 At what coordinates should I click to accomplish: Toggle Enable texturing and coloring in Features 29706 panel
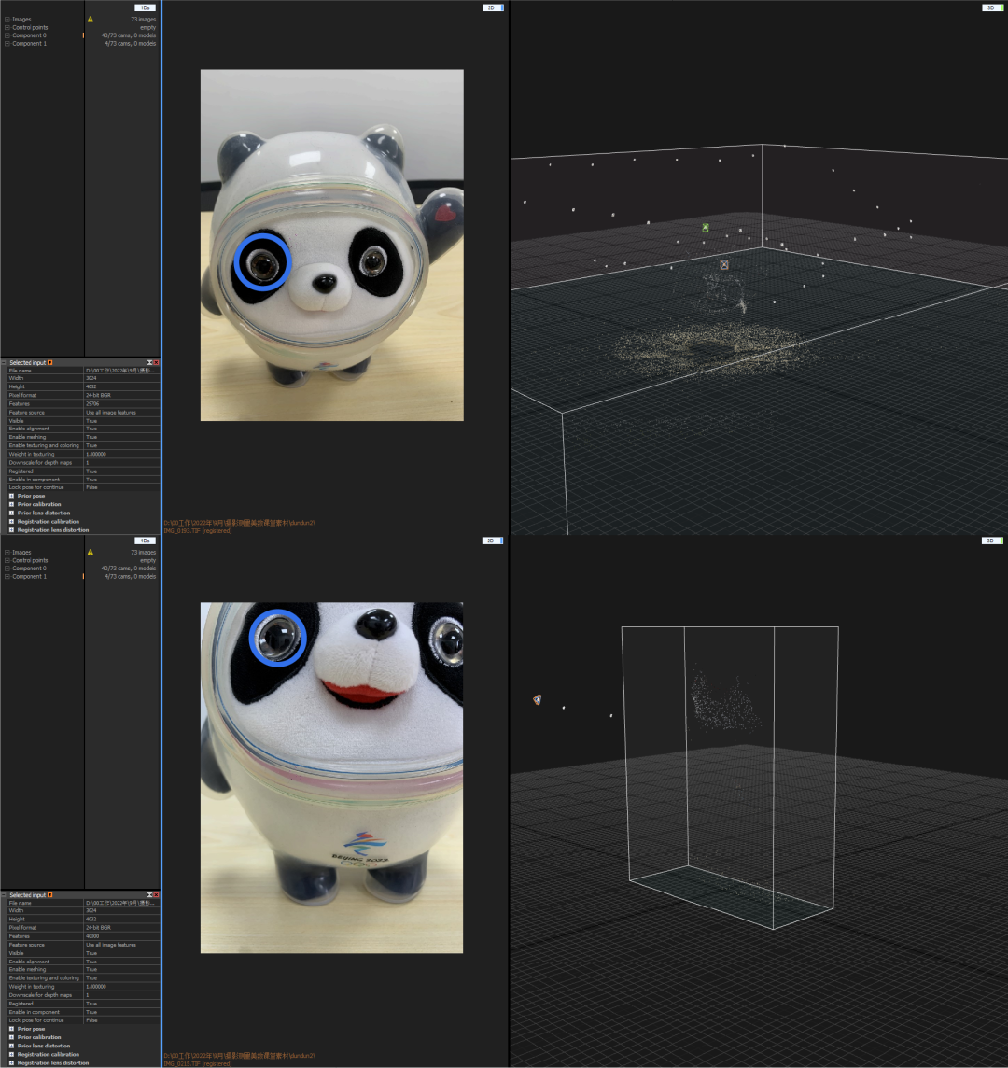[122, 445]
